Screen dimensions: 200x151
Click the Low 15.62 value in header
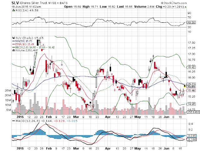click(107, 7)
